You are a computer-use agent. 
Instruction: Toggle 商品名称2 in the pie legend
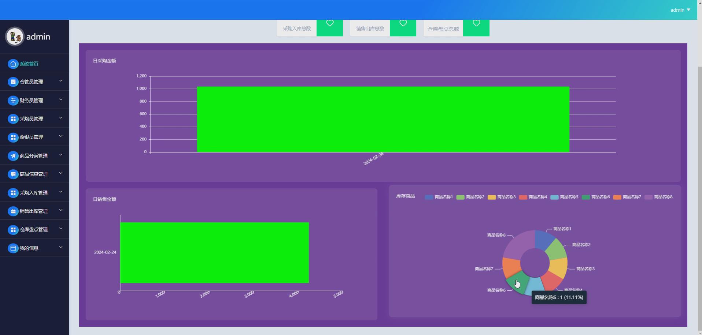(x=470, y=197)
